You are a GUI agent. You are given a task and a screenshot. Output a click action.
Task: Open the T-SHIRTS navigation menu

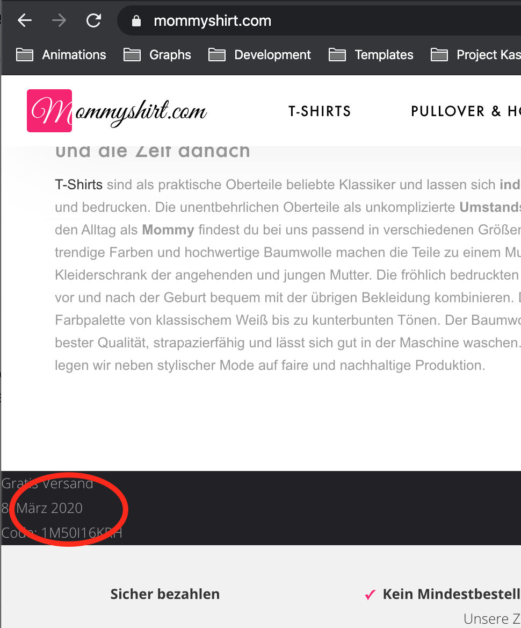320,111
